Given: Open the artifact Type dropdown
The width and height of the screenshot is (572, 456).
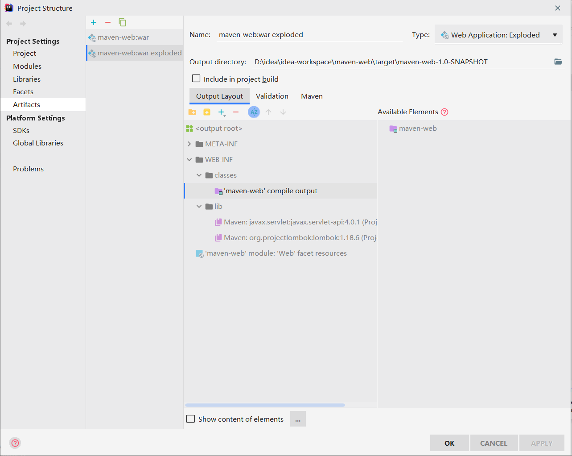Looking at the screenshot, I should click(x=498, y=35).
